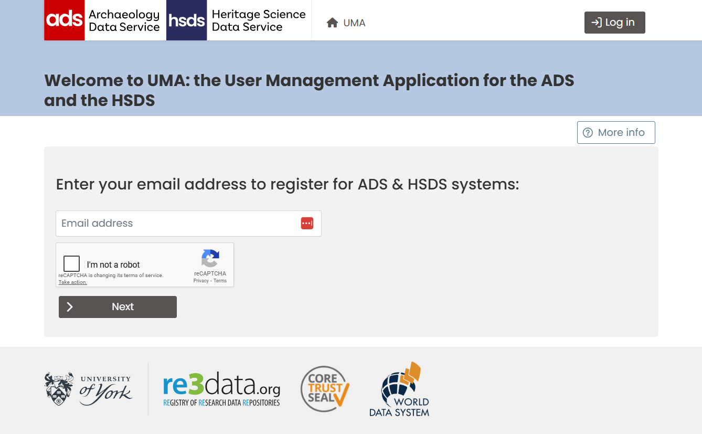The image size is (702, 434).
Task: Click the question mark icon on More info
Action: click(588, 133)
